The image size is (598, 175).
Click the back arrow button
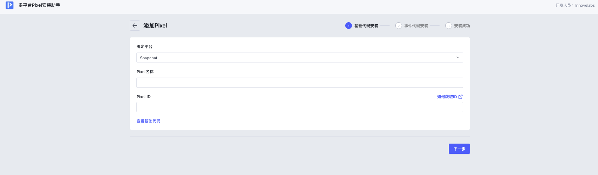click(135, 25)
